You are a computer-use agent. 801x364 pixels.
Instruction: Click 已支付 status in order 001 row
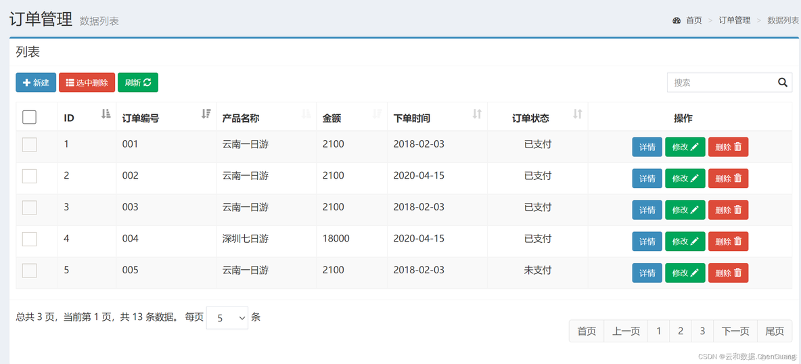point(537,144)
